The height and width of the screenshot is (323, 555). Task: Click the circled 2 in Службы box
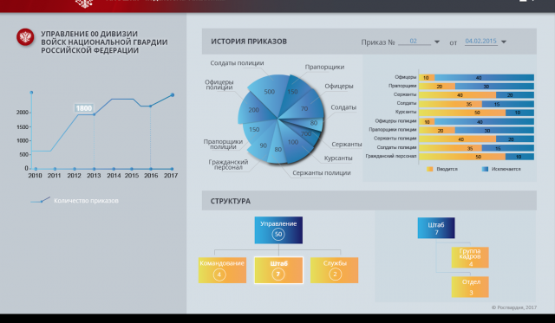(335, 275)
